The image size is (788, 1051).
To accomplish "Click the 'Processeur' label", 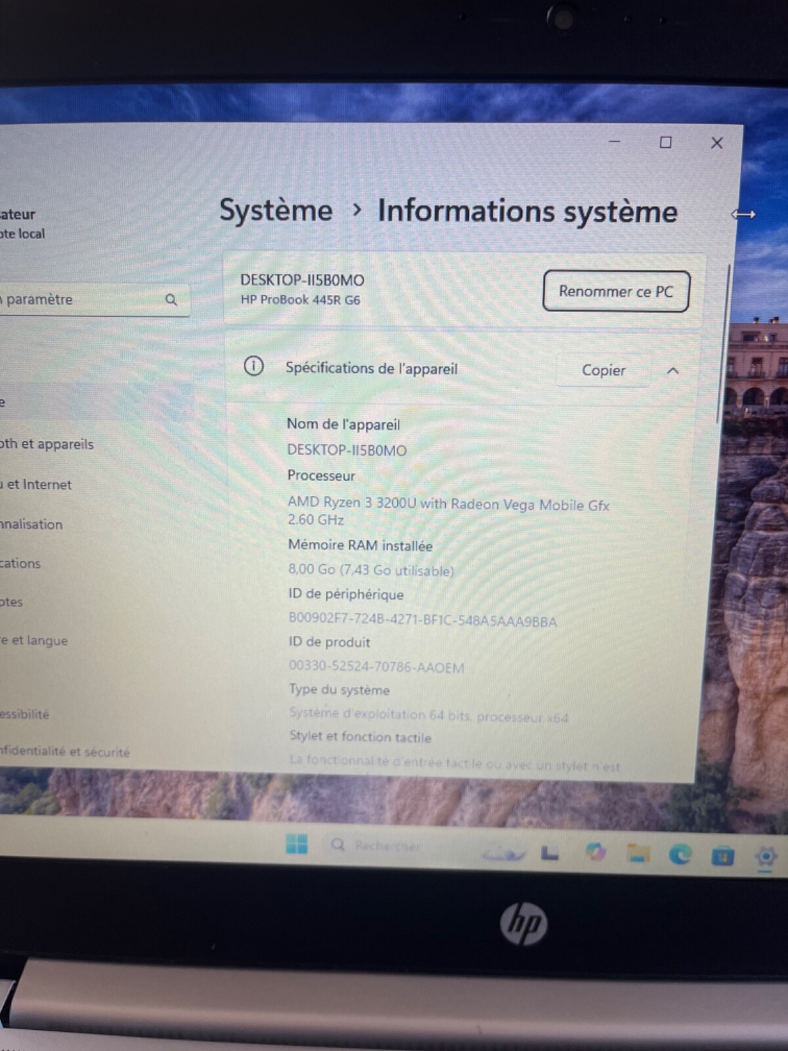I will pyautogui.click(x=320, y=476).
